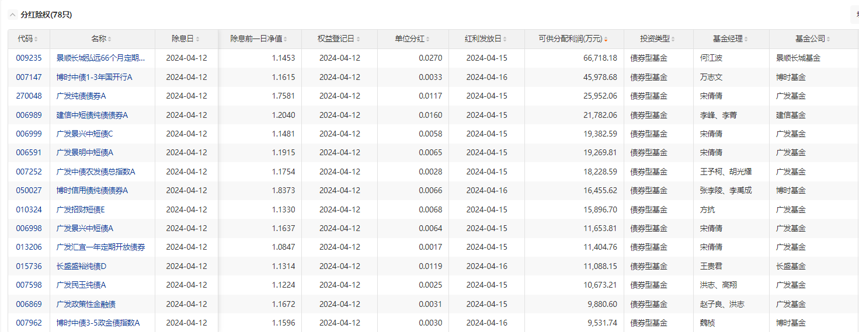Select the 博时中债3-5政金债指数A row link
859x332 pixels.
(98, 323)
